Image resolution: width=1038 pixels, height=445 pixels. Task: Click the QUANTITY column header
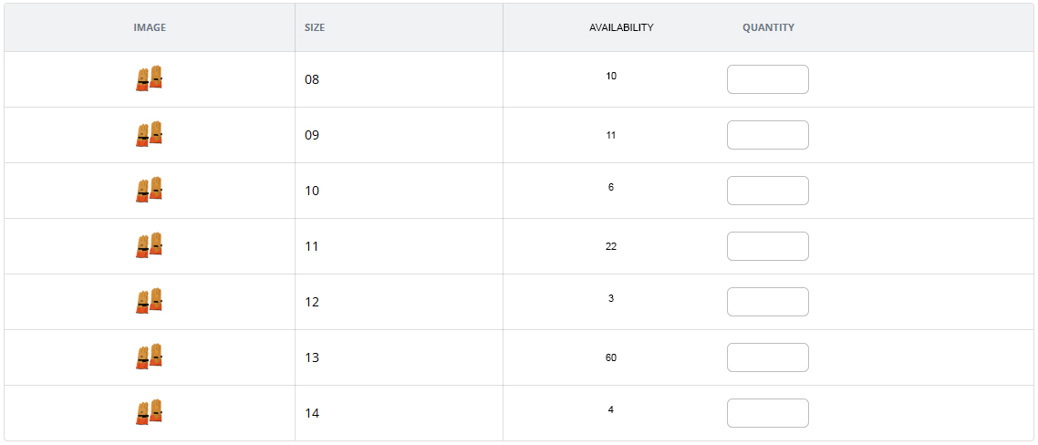(768, 27)
